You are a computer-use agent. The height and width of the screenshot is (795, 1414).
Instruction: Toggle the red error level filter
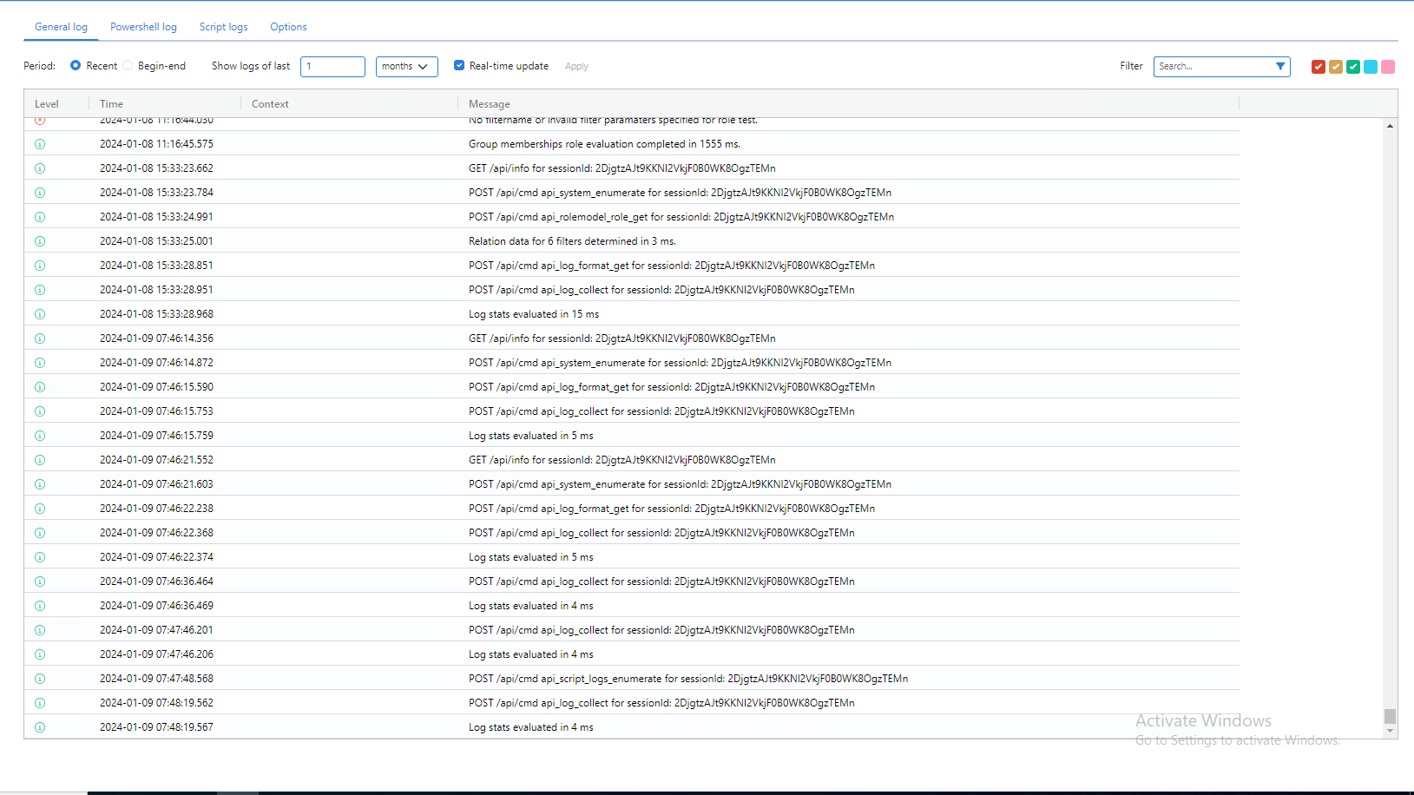[1318, 66]
